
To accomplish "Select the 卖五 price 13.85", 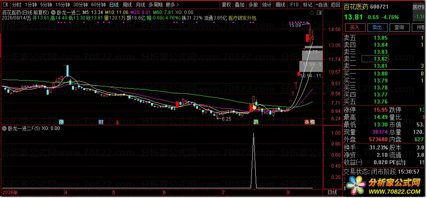I will pyautogui.click(x=380, y=38).
